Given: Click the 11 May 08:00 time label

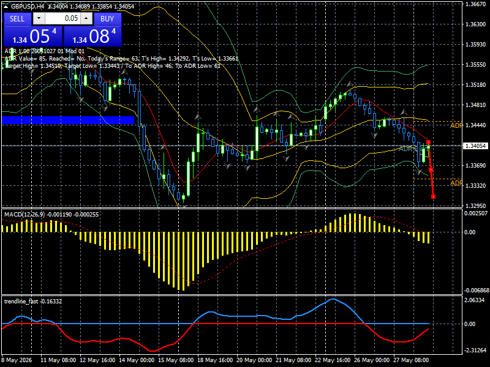Looking at the screenshot, I should pos(58,360).
